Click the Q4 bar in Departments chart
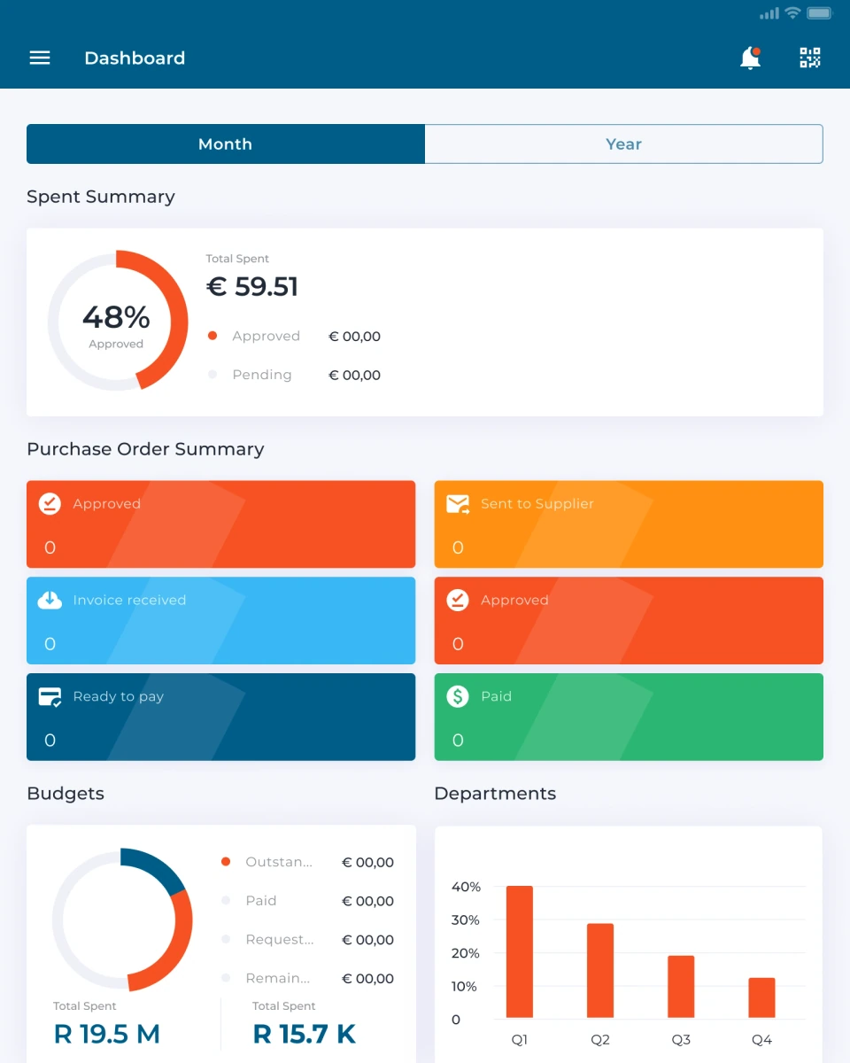 coord(761,998)
